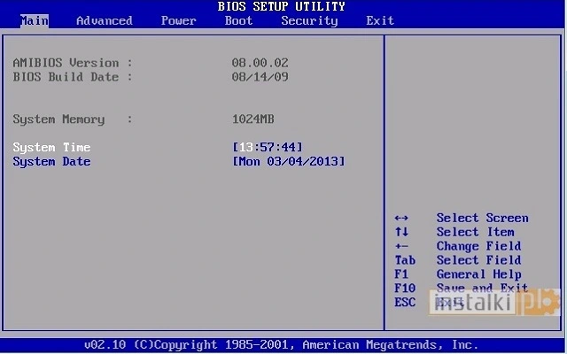Click the American Megatrends copyright line
This screenshot has height=354, width=567.
[x=281, y=344]
